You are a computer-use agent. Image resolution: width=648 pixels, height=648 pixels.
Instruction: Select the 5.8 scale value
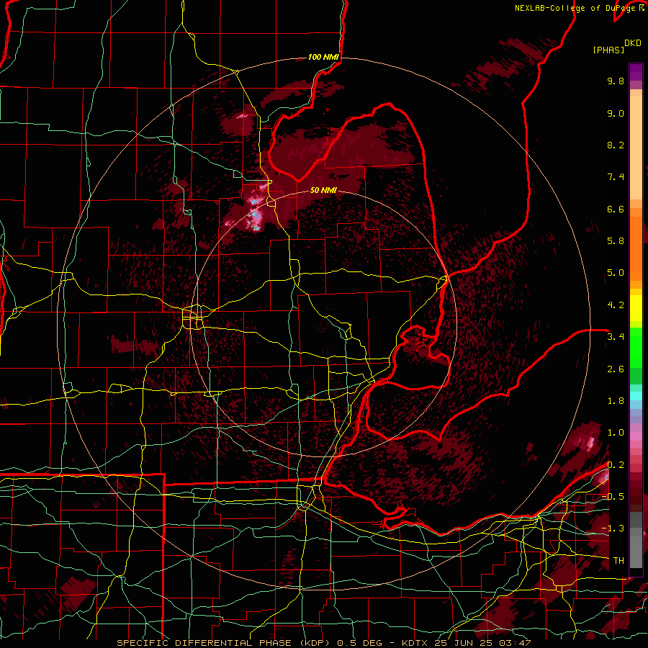(x=616, y=241)
